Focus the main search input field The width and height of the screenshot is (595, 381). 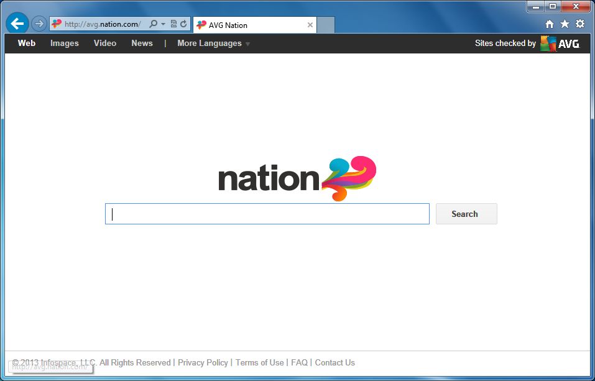(x=267, y=214)
